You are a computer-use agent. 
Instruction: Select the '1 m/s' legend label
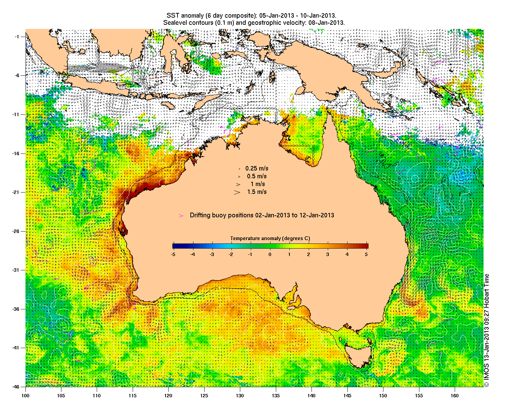tap(258, 184)
